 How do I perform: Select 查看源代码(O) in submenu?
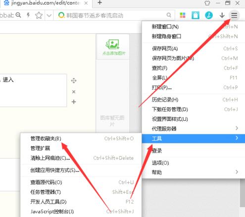click(x=81, y=182)
